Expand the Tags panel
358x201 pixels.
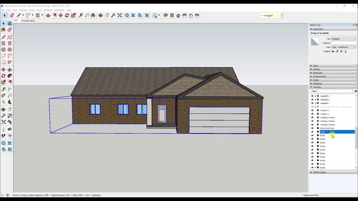point(333,66)
